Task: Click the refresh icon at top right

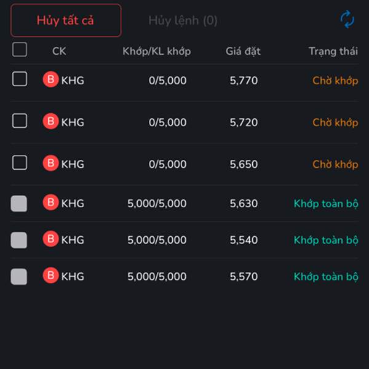Action: (x=347, y=20)
